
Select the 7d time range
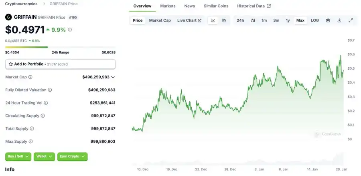pyautogui.click(x=253, y=20)
